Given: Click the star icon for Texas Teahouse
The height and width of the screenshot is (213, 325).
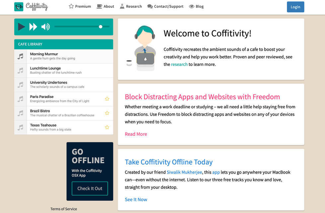Looking at the screenshot, I should 107,127.
